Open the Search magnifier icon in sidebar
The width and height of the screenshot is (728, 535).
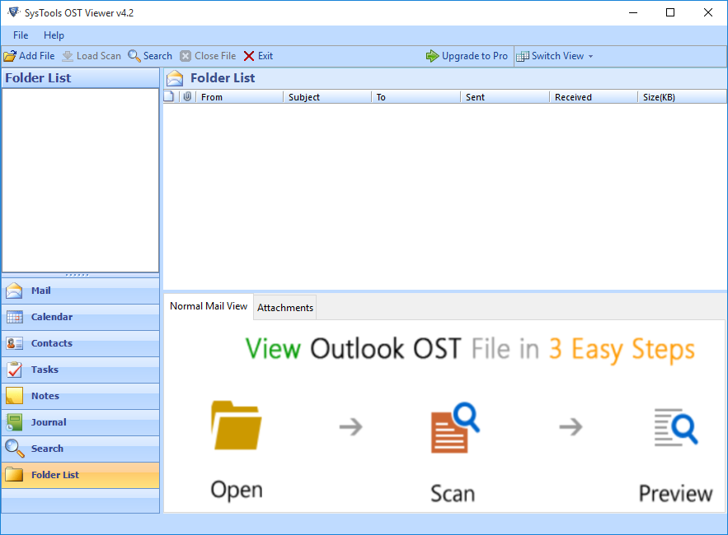tap(14, 449)
